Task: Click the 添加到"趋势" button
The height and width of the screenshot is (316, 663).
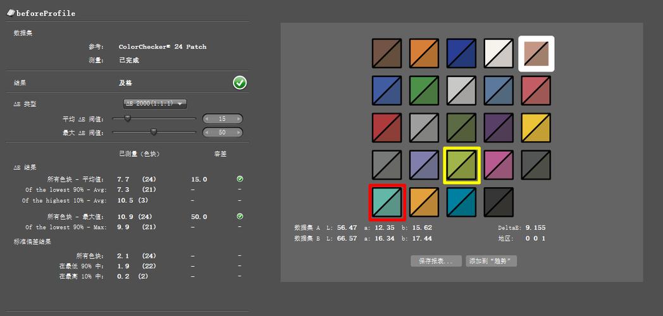Action: [x=492, y=261]
